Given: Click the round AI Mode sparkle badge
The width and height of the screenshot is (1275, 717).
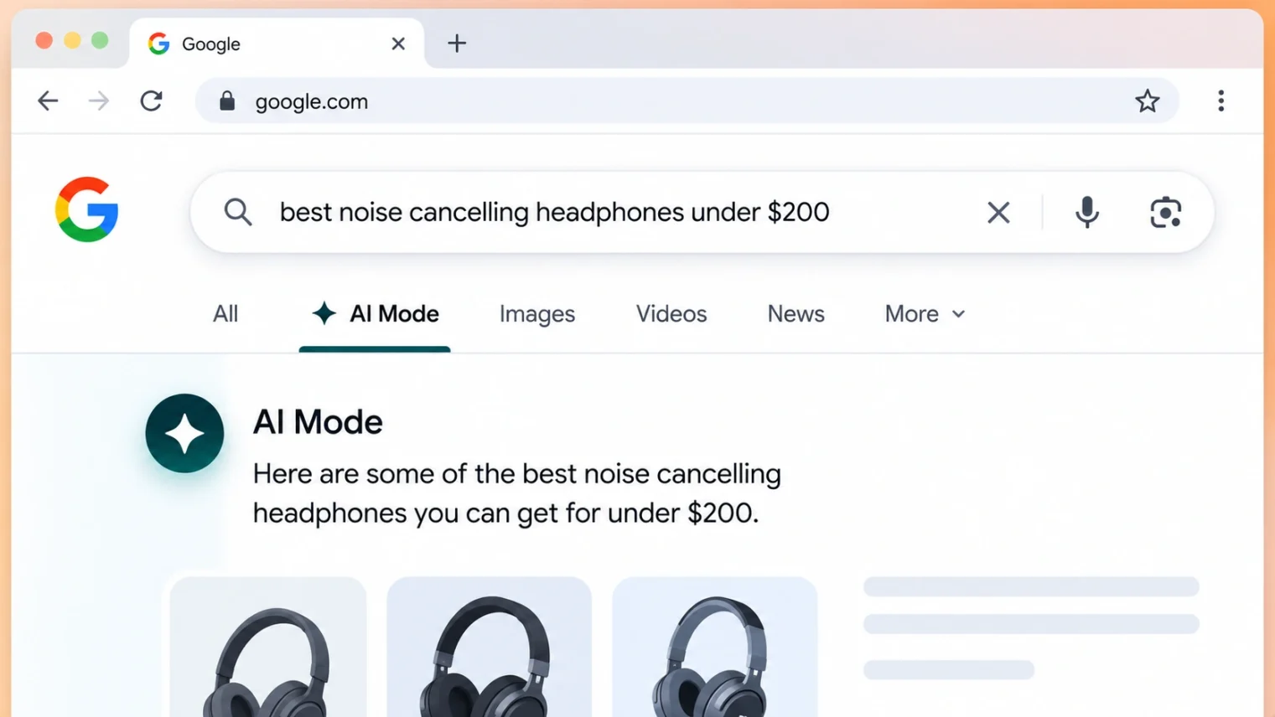Looking at the screenshot, I should [184, 433].
